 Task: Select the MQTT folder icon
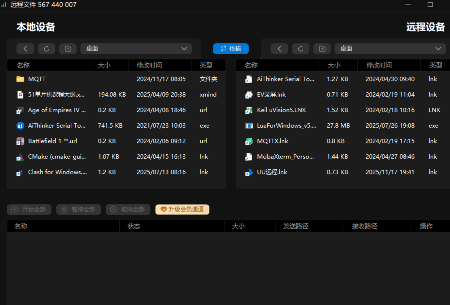coord(20,79)
